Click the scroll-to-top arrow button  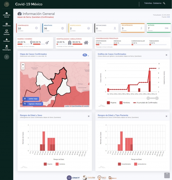[x=167, y=175]
